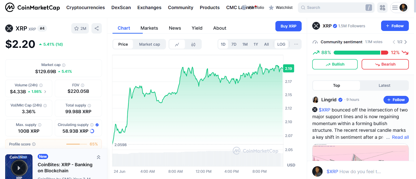Screen dimensions: 416x179
Task: Open Community menu
Action: [180, 8]
